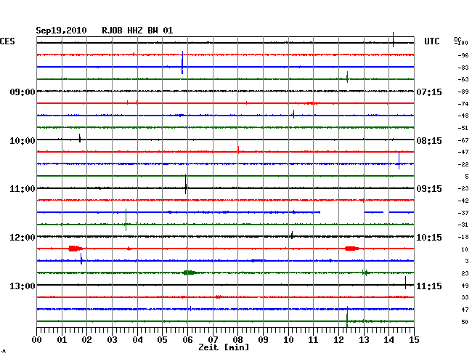Select the x-axis minute label "14"

pos(389,340)
